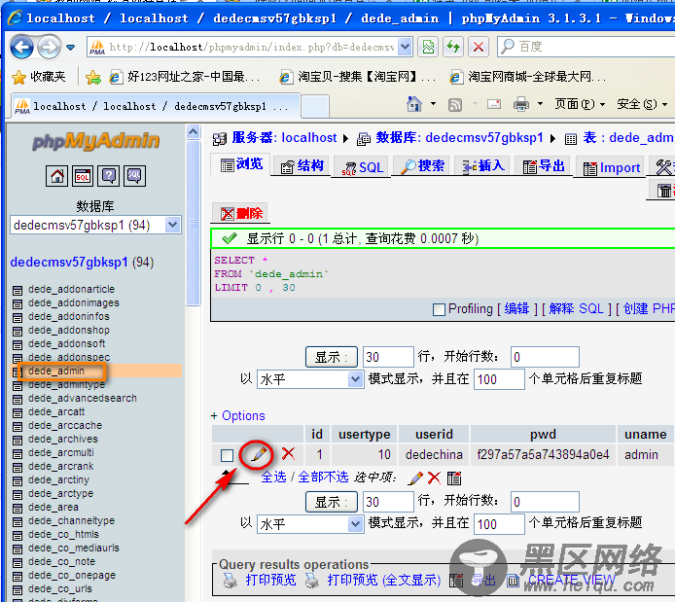This screenshot has width=675, height=602.
Task: Click browse icon beside dede_co_note
Action: point(18,563)
